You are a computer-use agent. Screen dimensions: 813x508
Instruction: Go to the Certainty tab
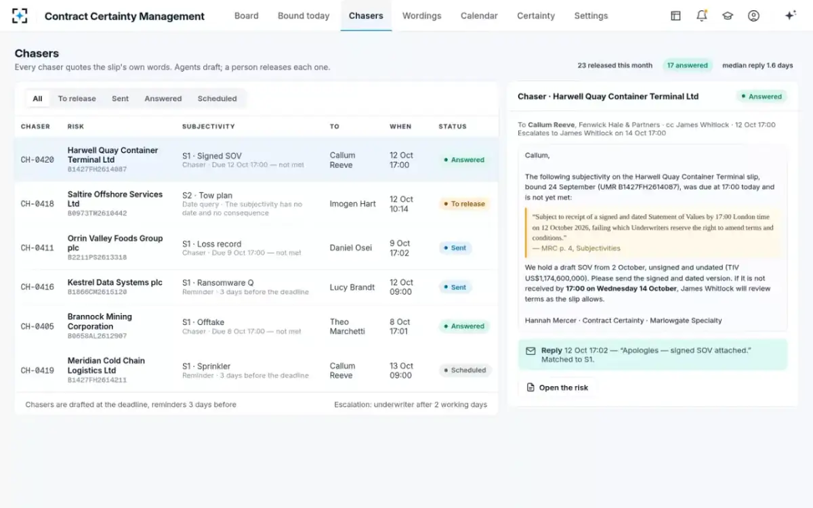pyautogui.click(x=536, y=16)
